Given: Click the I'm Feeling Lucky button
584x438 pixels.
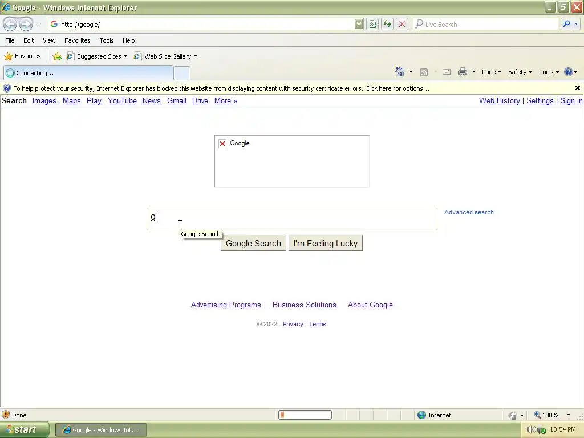Looking at the screenshot, I should (x=326, y=243).
